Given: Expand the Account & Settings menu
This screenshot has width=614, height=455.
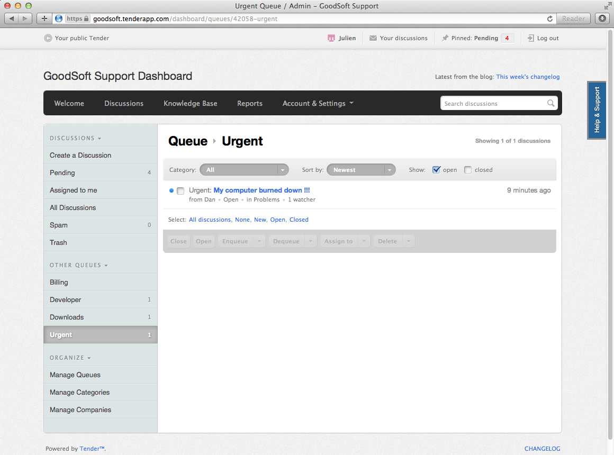Looking at the screenshot, I should coord(318,103).
